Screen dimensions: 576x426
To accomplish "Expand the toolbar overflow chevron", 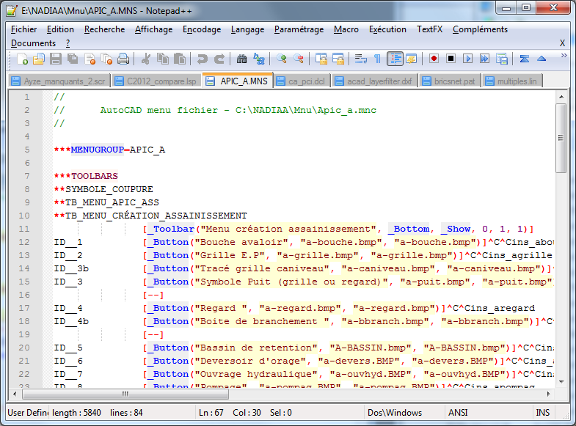I will click(564, 55).
